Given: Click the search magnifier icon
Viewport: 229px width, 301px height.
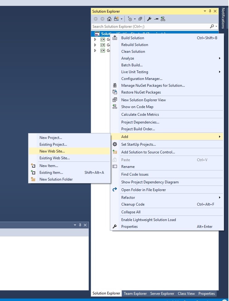Looking at the screenshot, I should 212,27.
